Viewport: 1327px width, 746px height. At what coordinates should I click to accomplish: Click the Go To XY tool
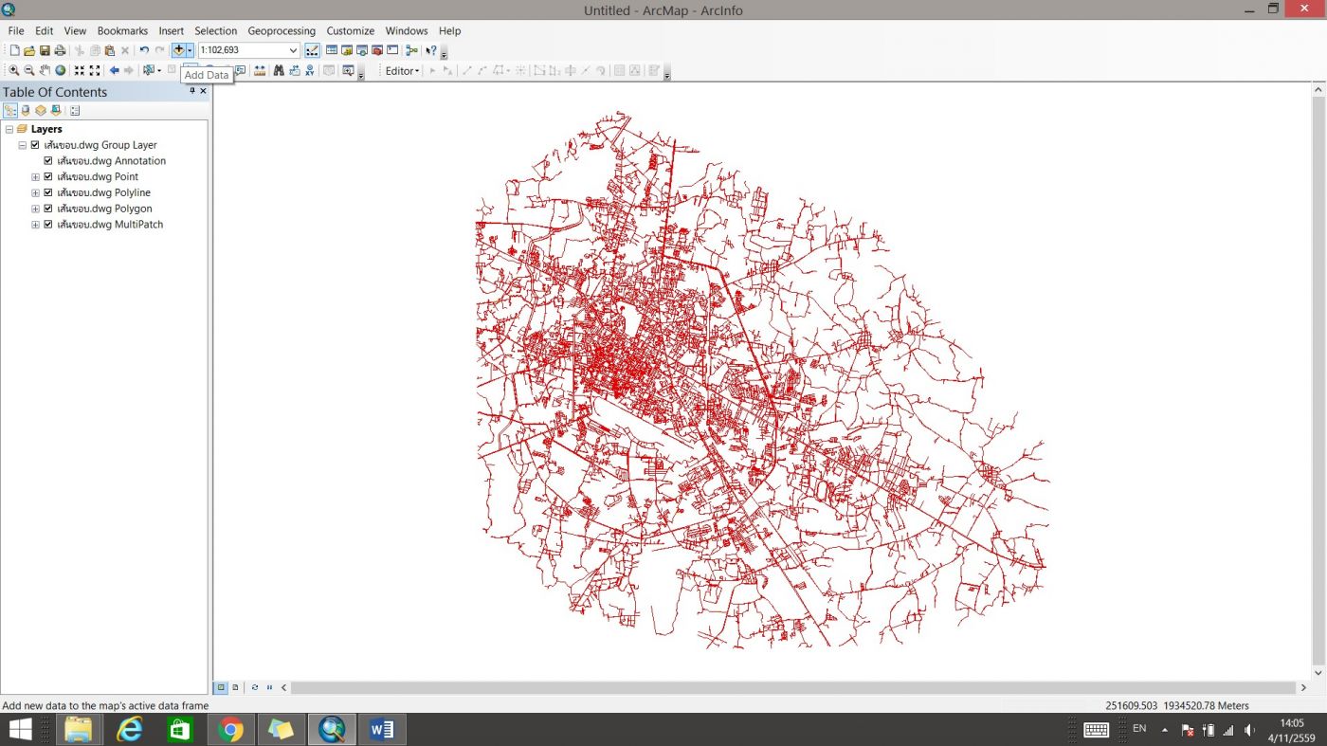[x=310, y=71]
